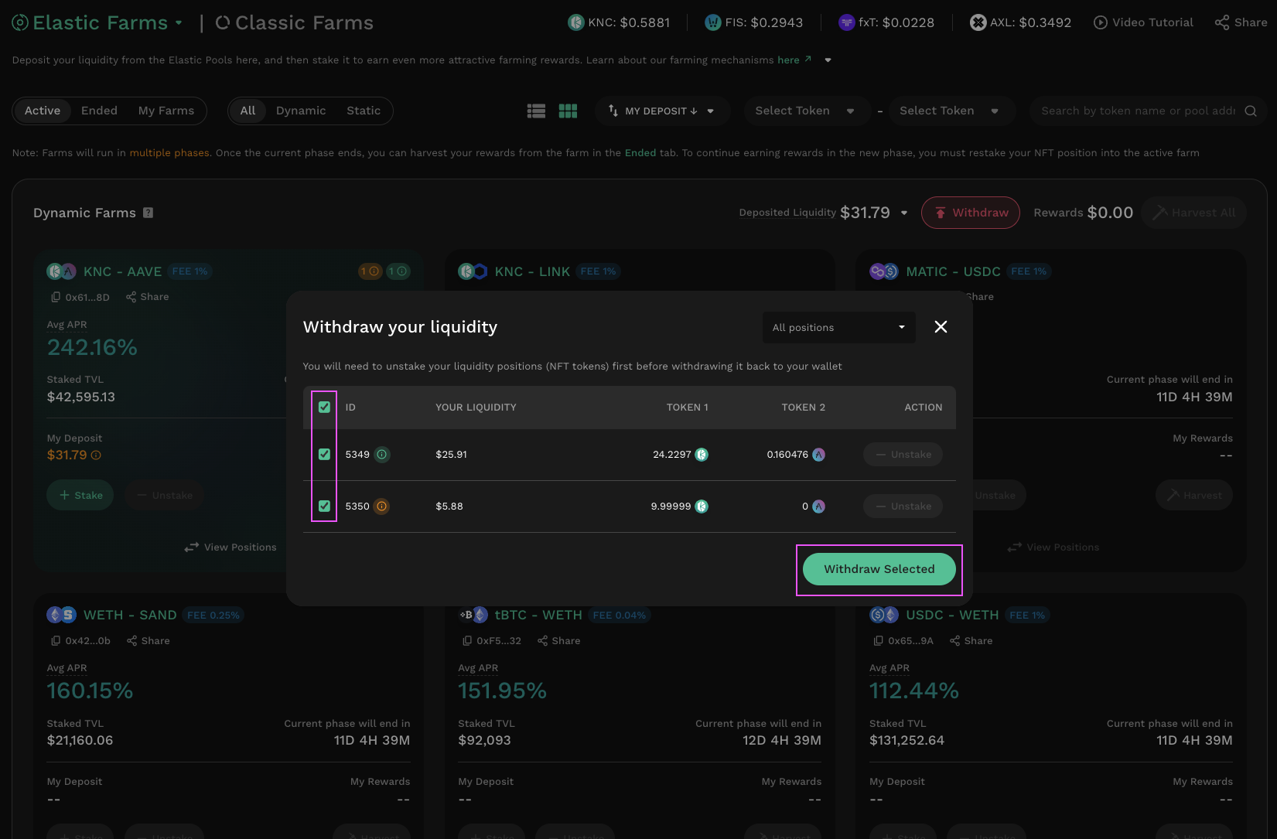The width and height of the screenshot is (1277, 839).
Task: Switch to Classic Farms
Action: (x=295, y=23)
